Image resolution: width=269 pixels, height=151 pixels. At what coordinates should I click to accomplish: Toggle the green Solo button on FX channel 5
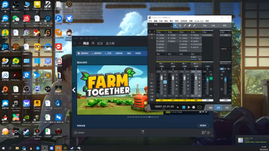tap(211, 79)
